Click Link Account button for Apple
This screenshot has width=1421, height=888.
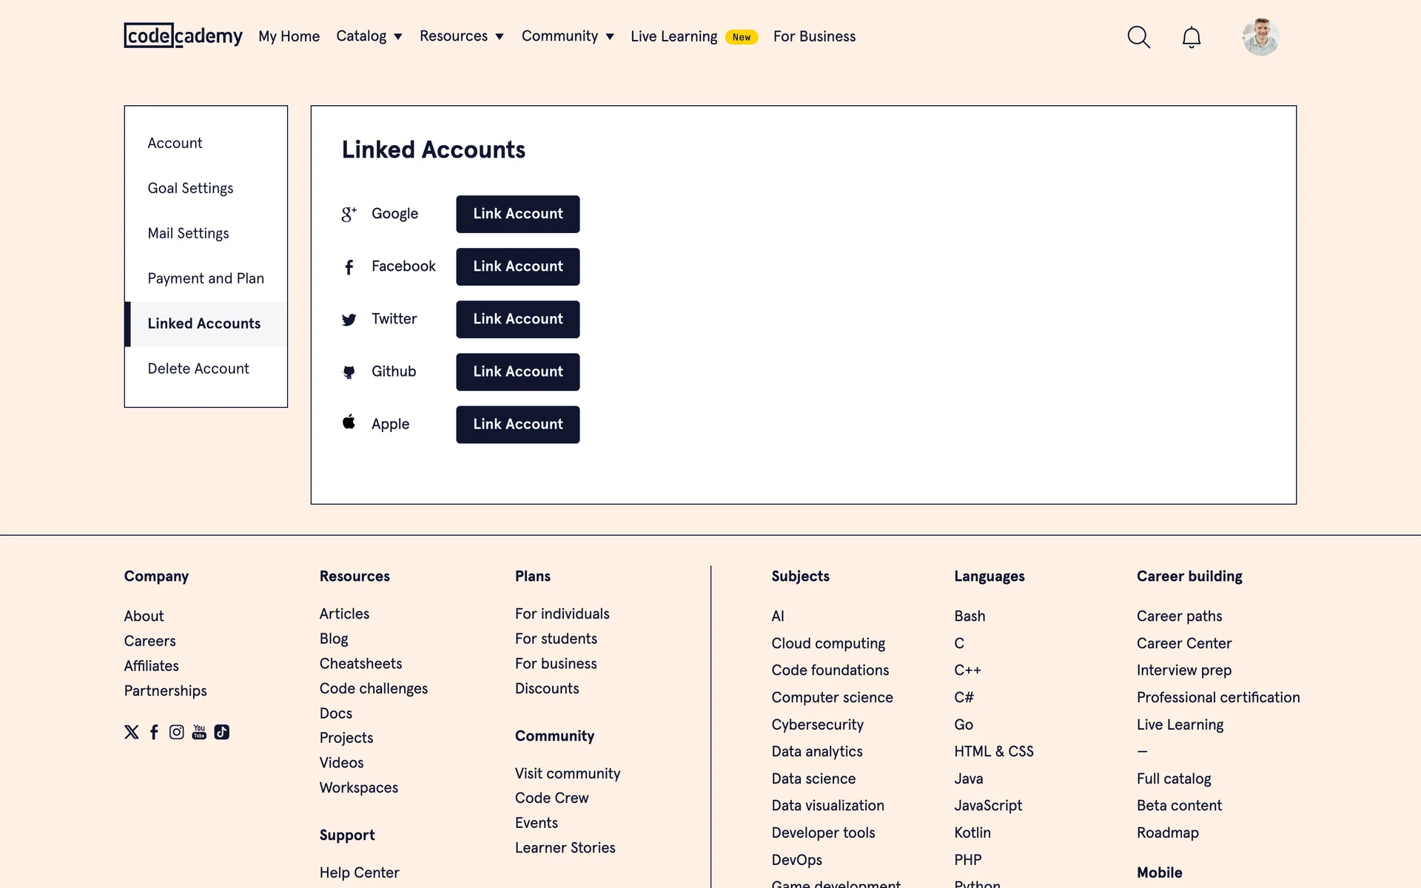pyautogui.click(x=517, y=425)
